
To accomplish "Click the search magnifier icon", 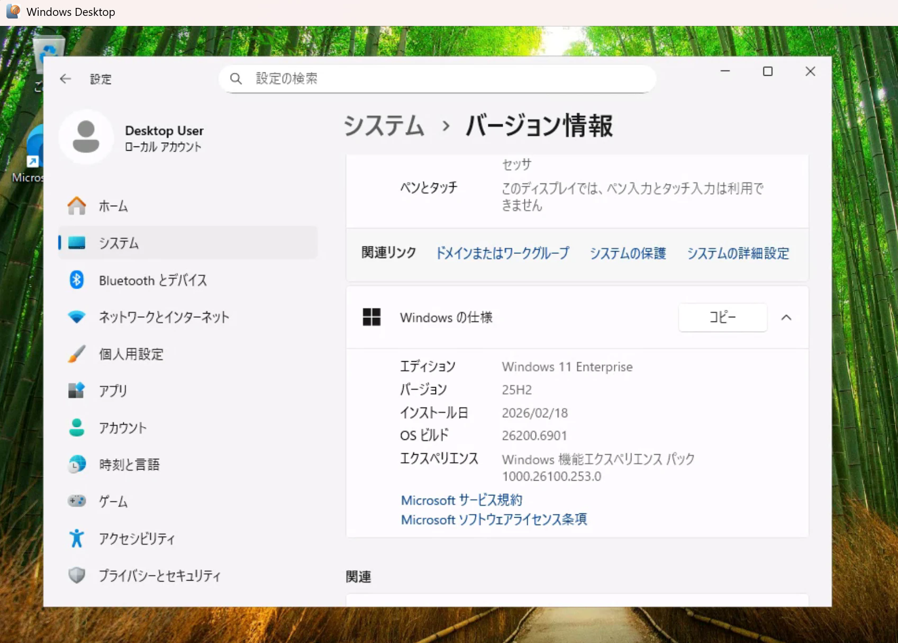I will click(236, 79).
